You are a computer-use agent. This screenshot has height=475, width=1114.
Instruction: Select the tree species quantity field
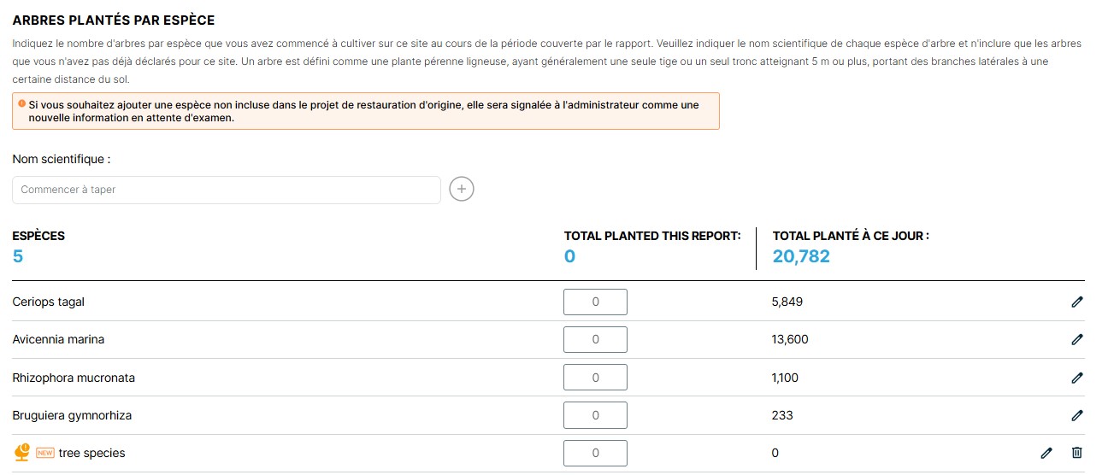tap(595, 453)
